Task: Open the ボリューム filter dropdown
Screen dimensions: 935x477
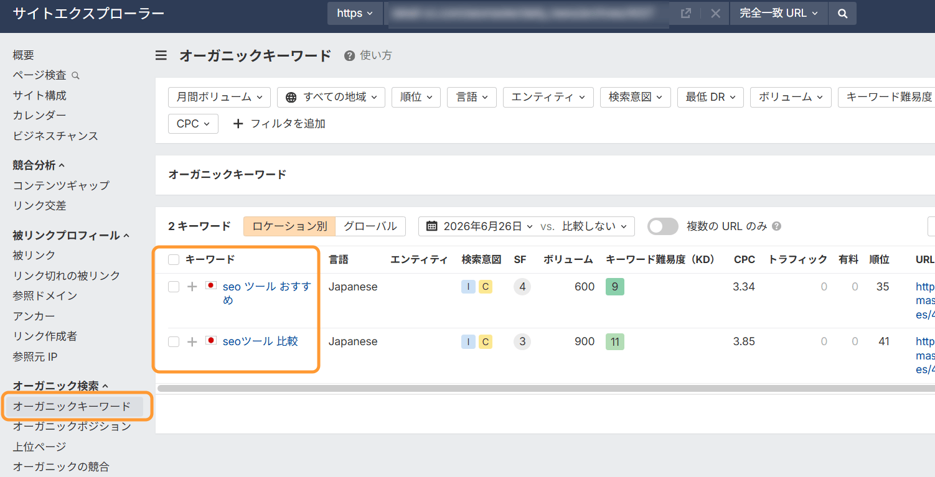Action: click(791, 97)
